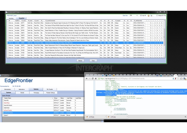
Task: Switch to the Incoming tab
Action: pos(11,18)
